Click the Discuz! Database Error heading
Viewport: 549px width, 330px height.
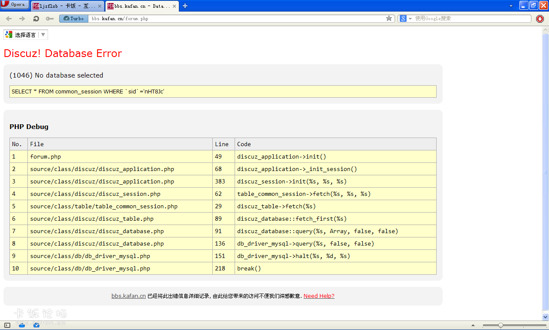[63, 54]
